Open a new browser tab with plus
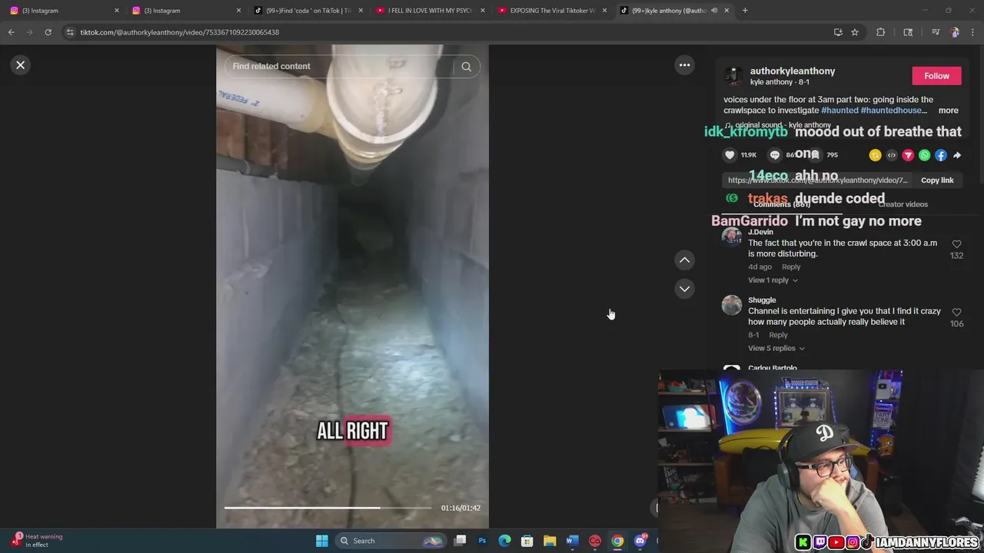Screen dimensions: 984x553 click(x=745, y=11)
